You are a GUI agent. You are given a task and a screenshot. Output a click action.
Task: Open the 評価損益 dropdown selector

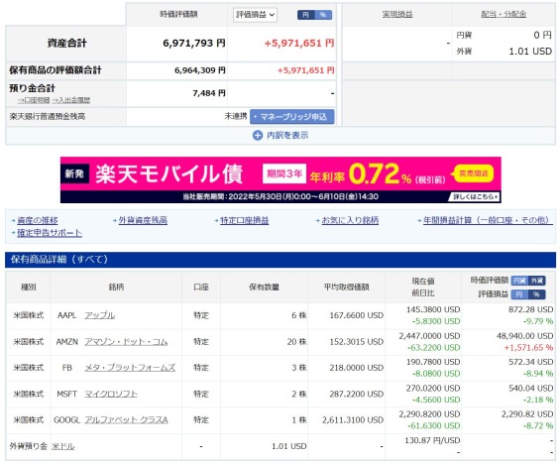click(x=255, y=15)
